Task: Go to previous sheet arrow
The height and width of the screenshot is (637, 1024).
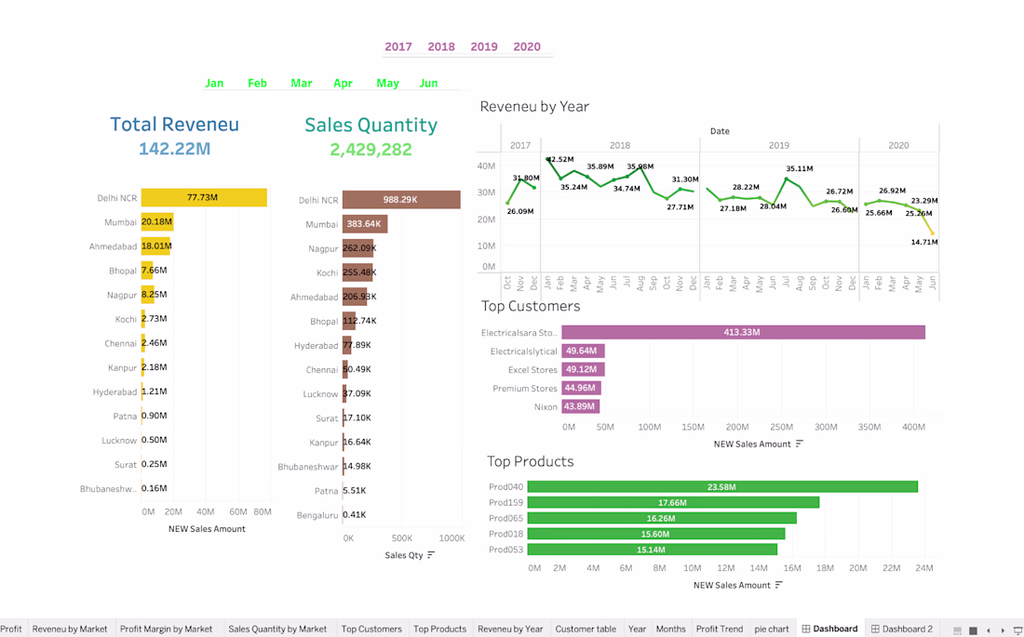Action: pyautogui.click(x=988, y=630)
